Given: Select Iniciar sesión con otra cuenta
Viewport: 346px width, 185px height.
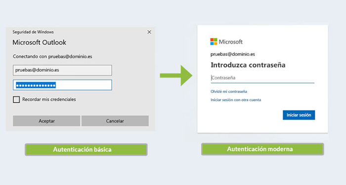Looking at the screenshot, I should [x=236, y=100].
